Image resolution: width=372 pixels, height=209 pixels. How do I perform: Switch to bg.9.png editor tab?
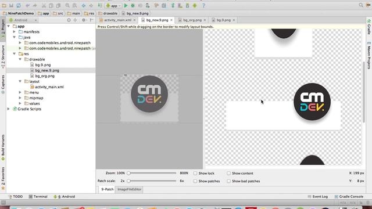tap(223, 20)
